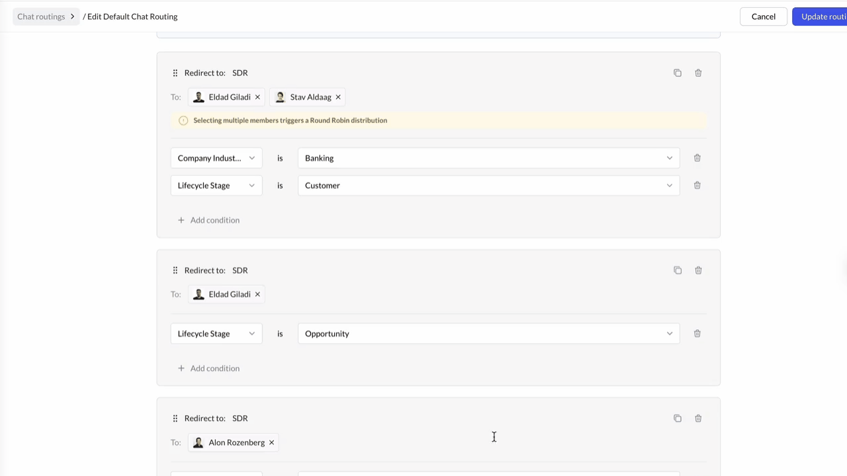This screenshot has width=847, height=476.
Task: Delete the Lifecycle Stage Customer condition
Action: [697, 185]
